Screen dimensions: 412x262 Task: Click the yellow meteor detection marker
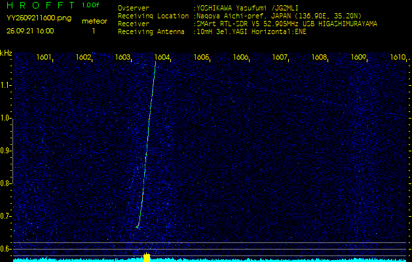pos(147,257)
